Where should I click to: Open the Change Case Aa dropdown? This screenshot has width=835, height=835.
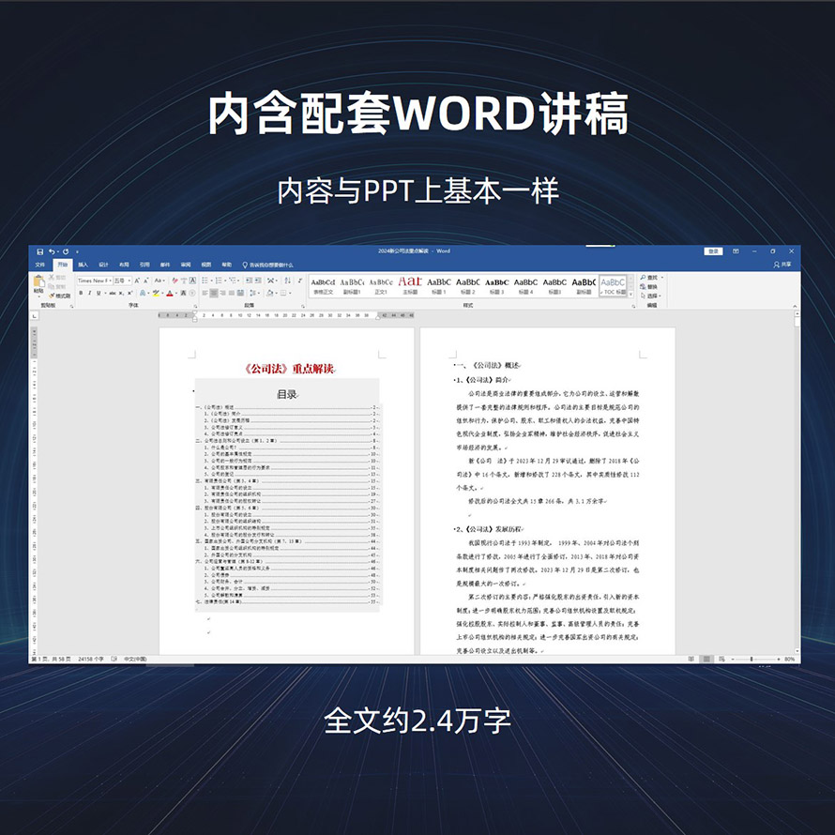[x=159, y=281]
